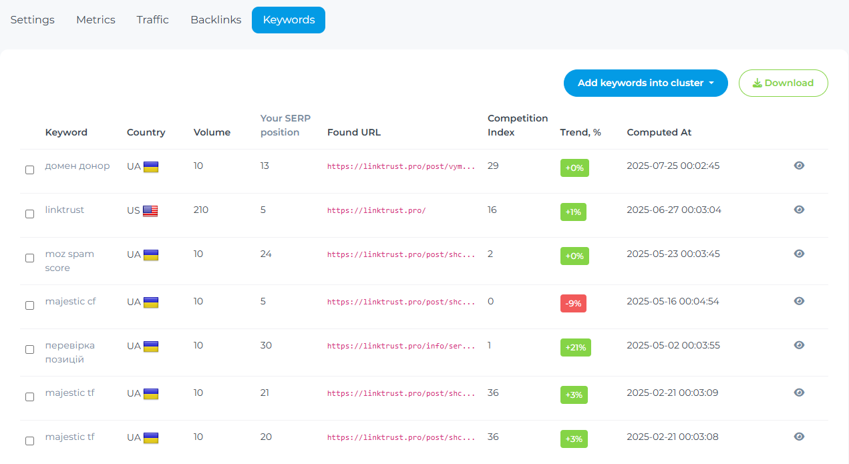Click the US flag icon in linktrust row
The width and height of the screenshot is (849, 464).
pyautogui.click(x=150, y=211)
